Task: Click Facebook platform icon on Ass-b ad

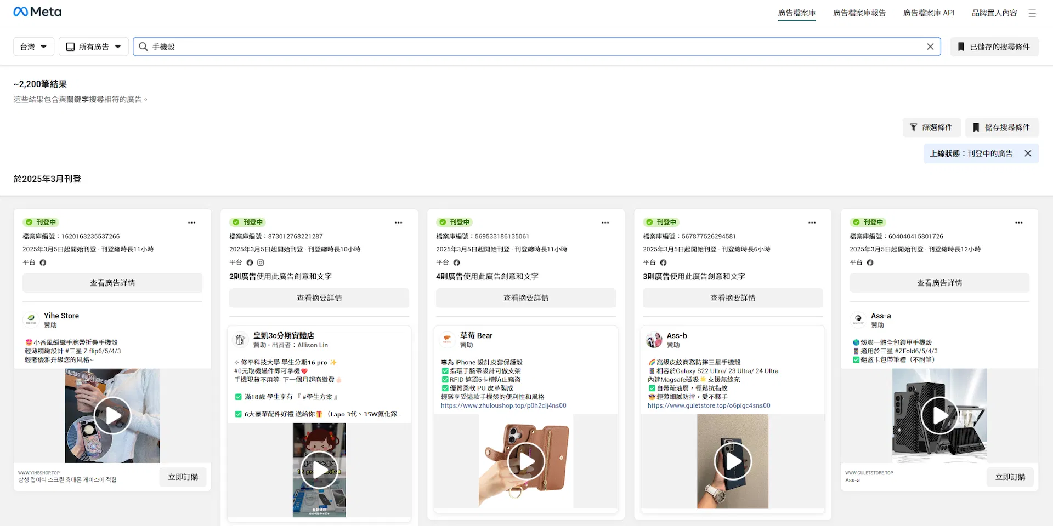Action: pyautogui.click(x=663, y=262)
